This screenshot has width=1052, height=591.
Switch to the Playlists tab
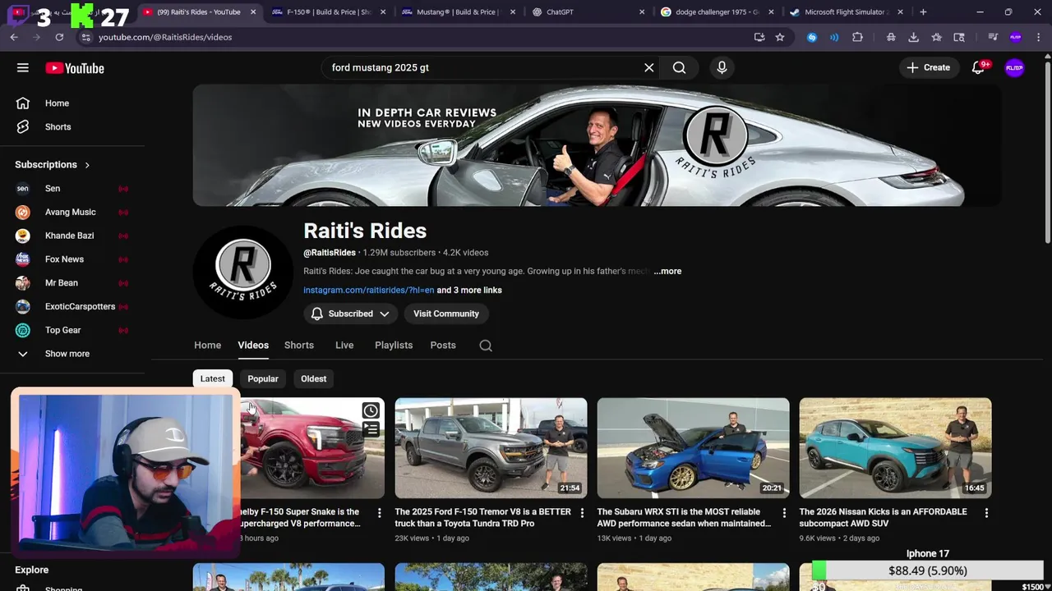pyautogui.click(x=394, y=345)
